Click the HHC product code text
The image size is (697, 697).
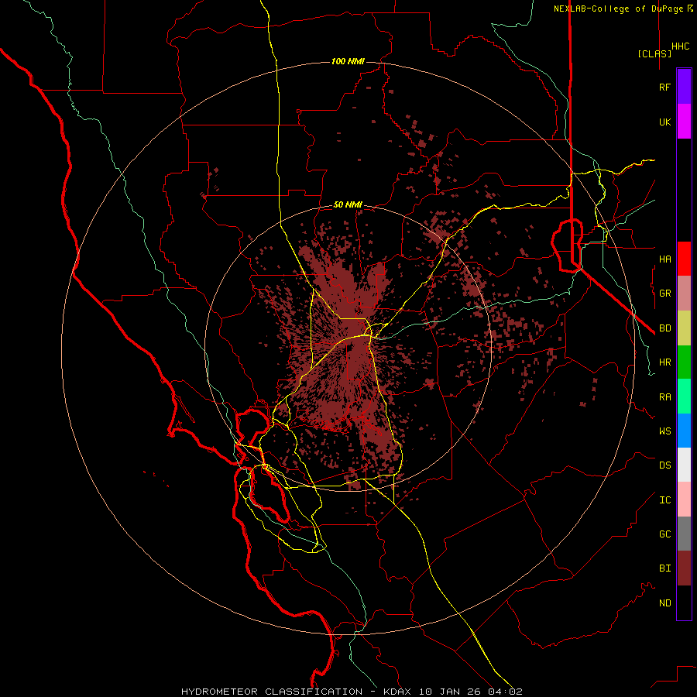point(681,46)
